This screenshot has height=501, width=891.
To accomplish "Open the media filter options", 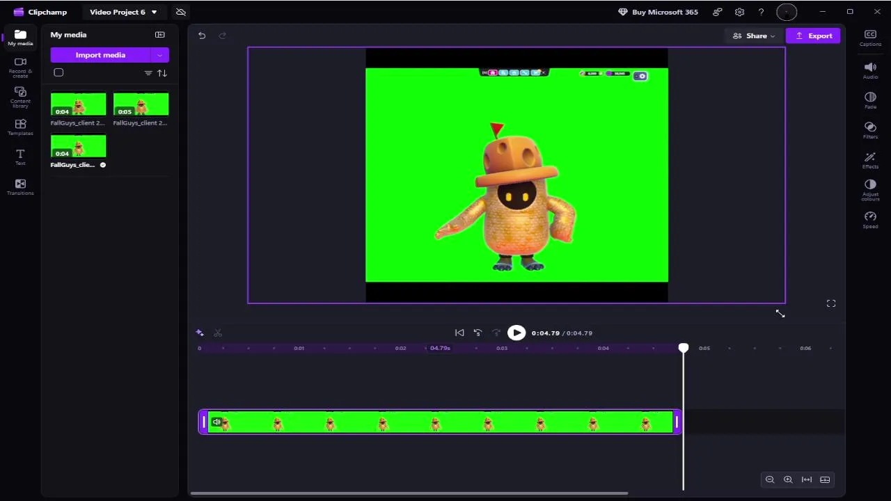I will pyautogui.click(x=148, y=73).
